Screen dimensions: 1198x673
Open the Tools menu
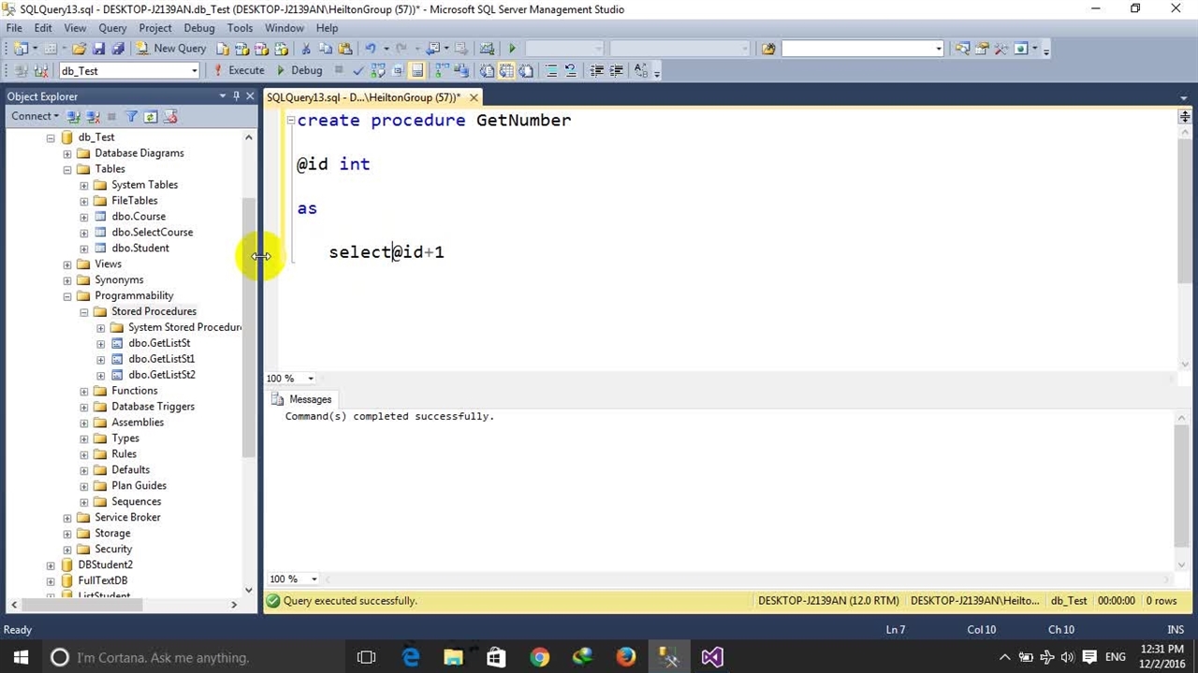[x=240, y=28]
